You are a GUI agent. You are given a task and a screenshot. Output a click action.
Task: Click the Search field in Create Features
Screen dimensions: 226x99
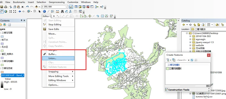pyautogui.click(x=182, y=60)
